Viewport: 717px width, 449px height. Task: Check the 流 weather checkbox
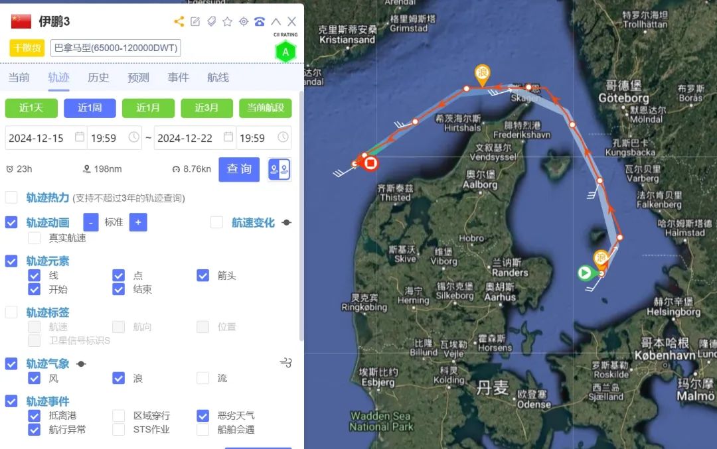[x=203, y=378]
